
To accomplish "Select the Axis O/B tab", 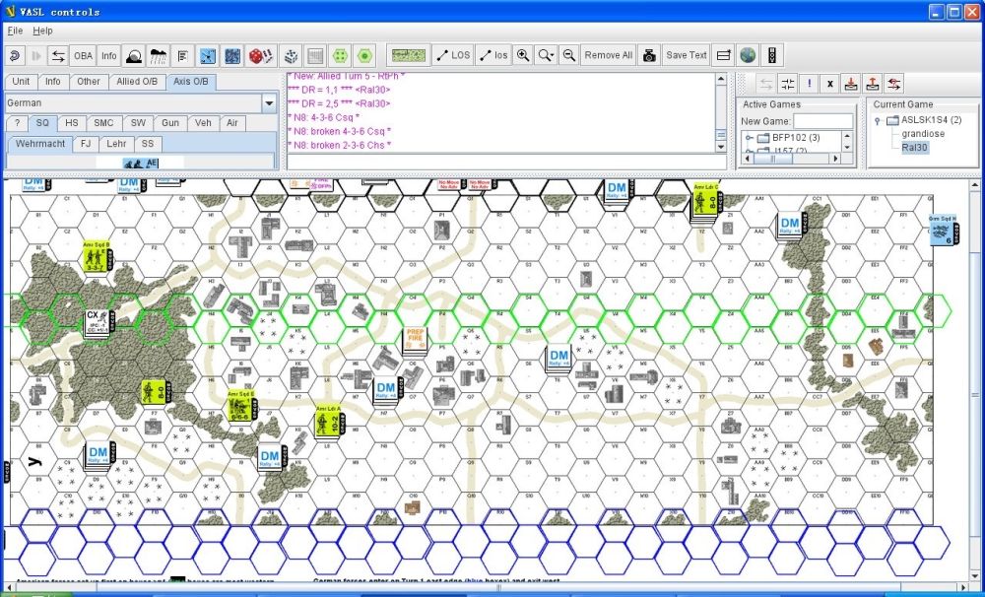I will pos(191,82).
